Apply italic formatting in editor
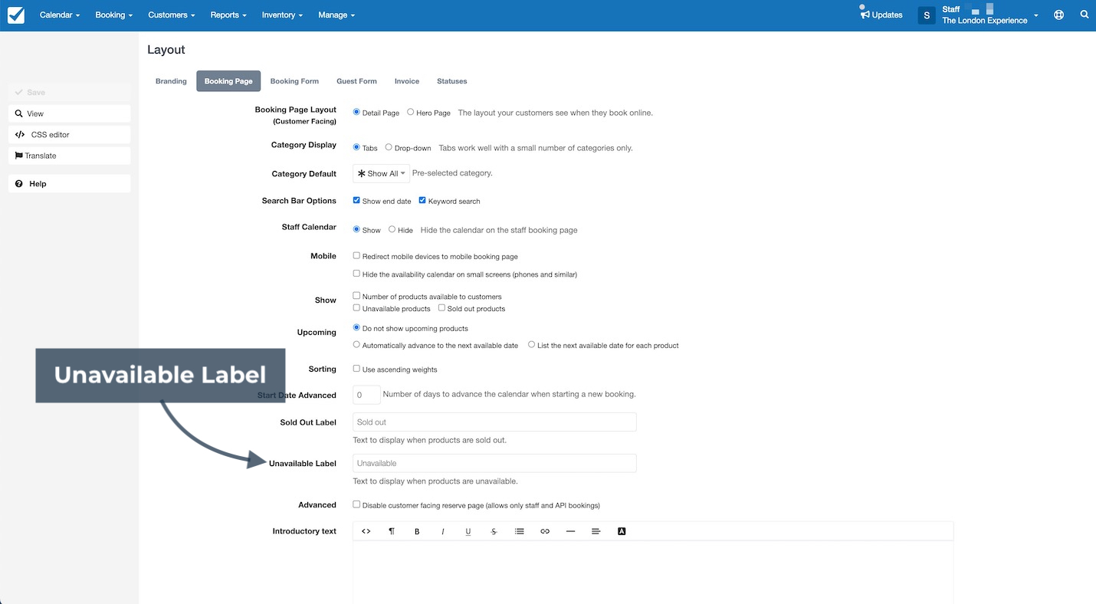Screen dimensions: 1096x604 click(x=442, y=531)
